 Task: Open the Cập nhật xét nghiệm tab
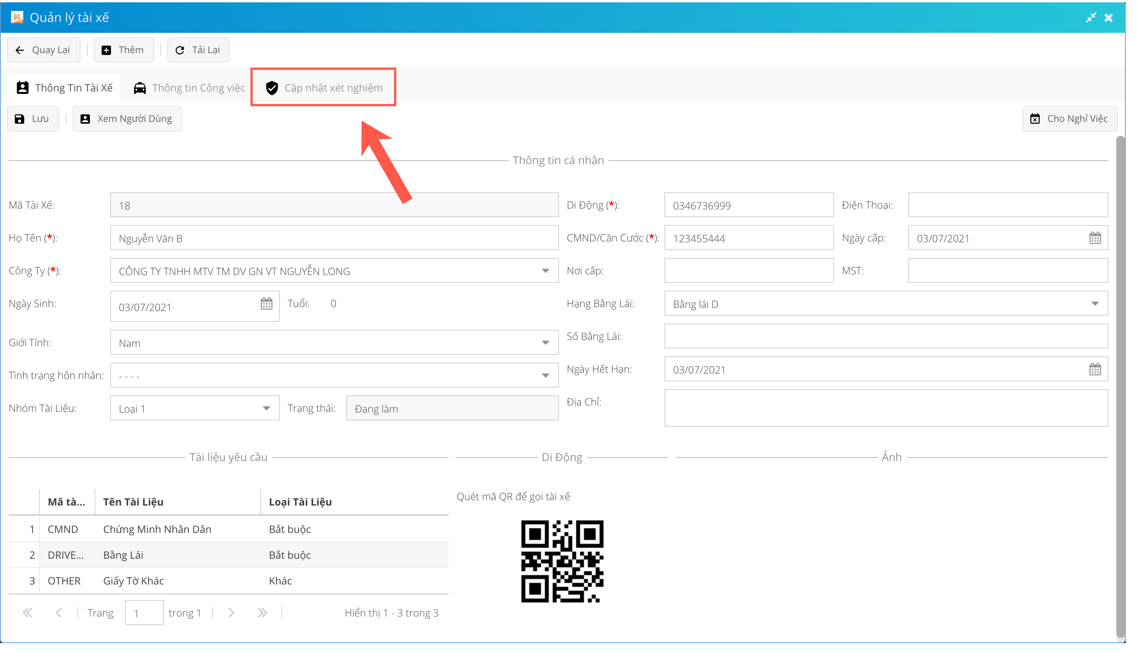click(x=324, y=88)
